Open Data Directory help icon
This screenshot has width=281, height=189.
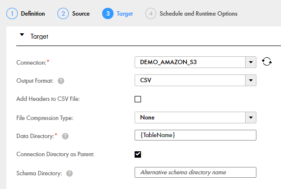(65, 136)
